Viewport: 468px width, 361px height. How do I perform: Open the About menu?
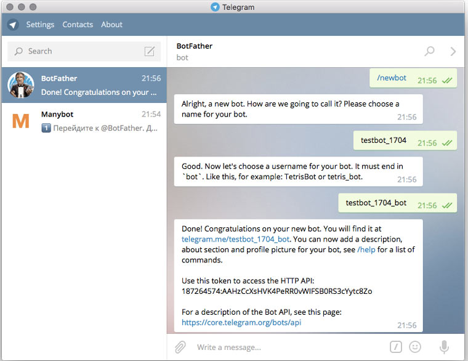(111, 25)
